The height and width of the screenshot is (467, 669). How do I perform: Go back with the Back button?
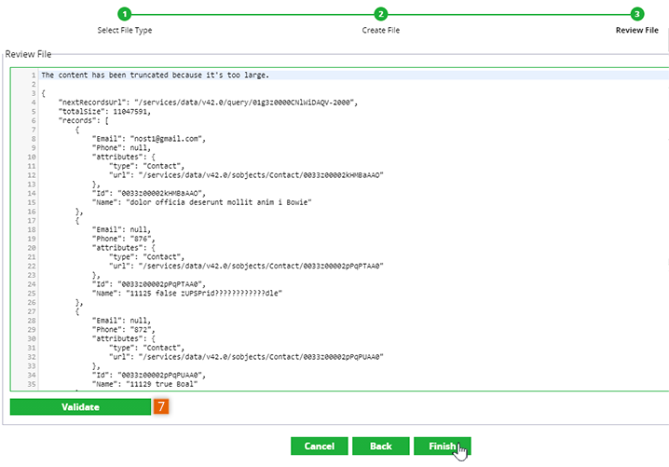[380, 446]
